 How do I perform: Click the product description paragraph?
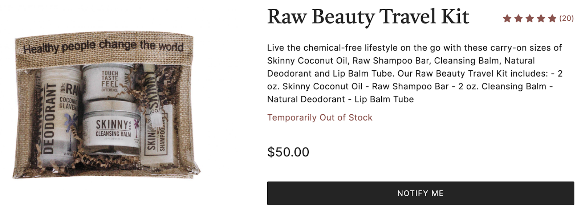(414, 73)
